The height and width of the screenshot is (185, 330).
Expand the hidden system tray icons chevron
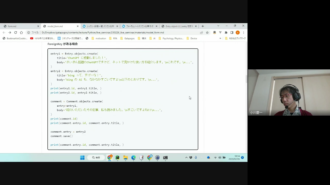pos(186,158)
